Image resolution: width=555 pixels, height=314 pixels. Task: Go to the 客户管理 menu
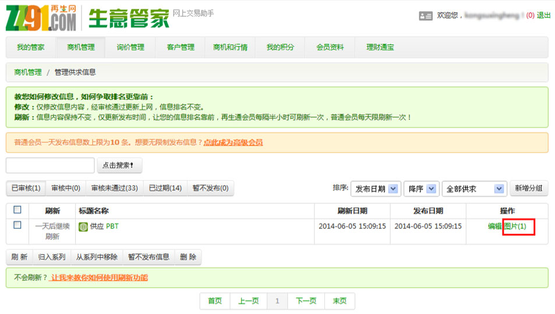(x=181, y=47)
